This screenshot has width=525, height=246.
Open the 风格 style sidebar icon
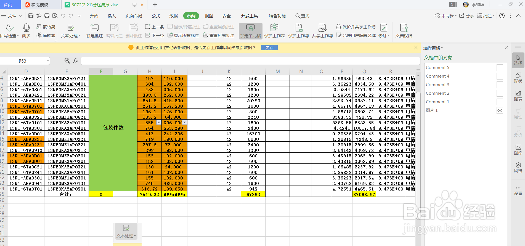pyautogui.click(x=518, y=168)
